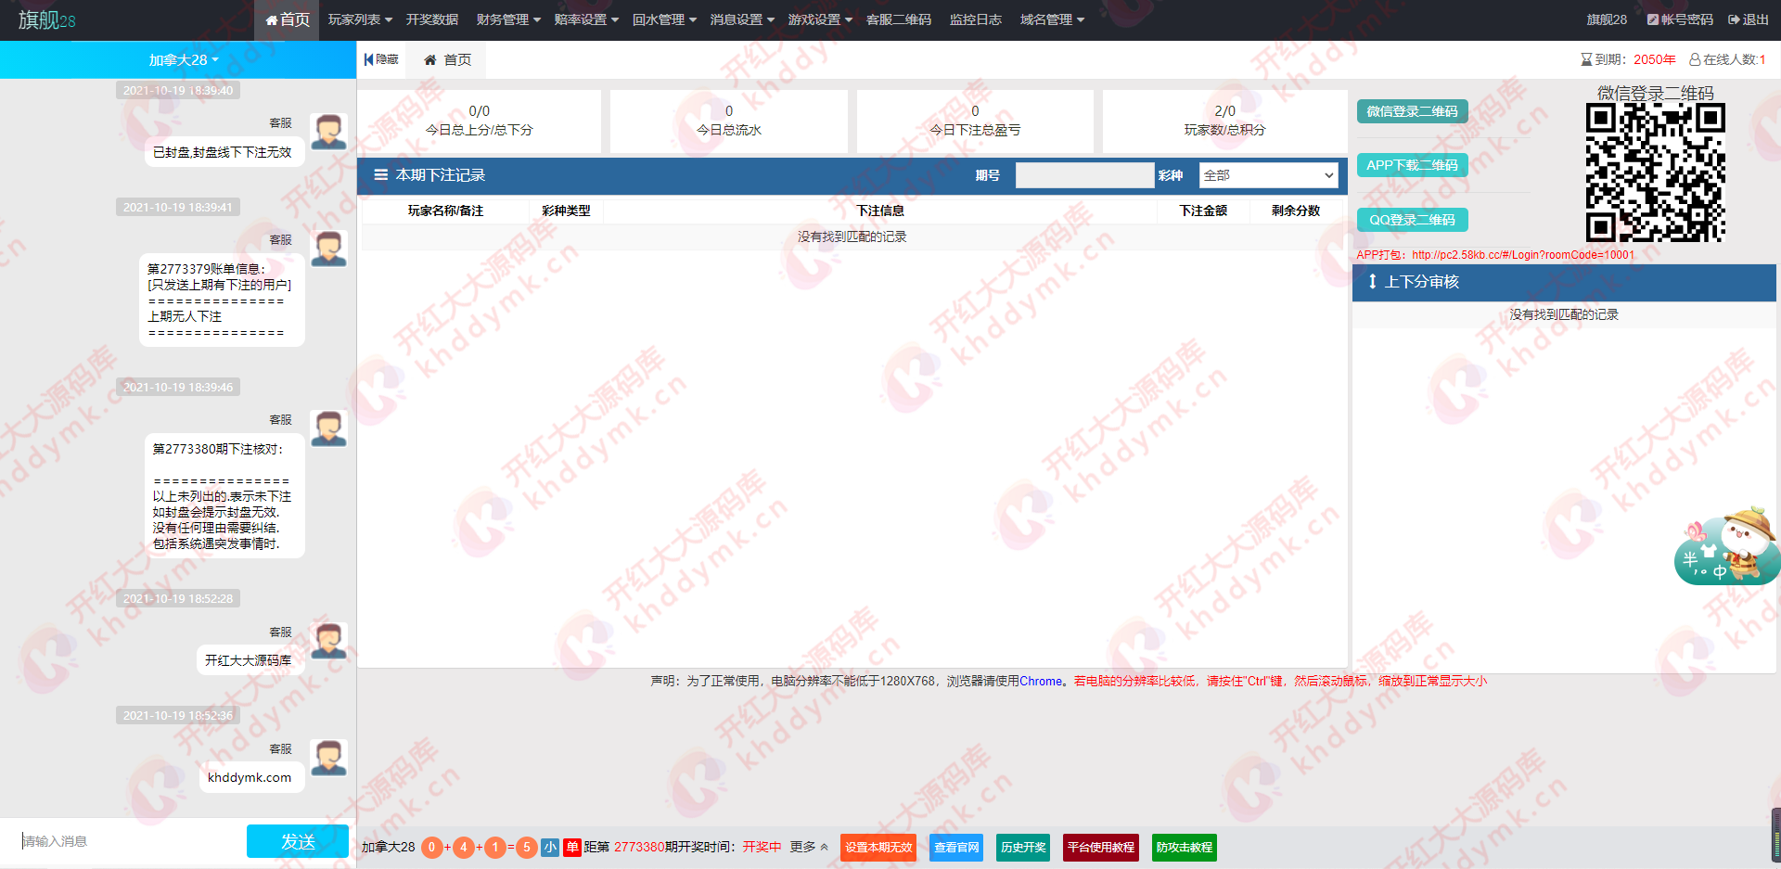
Task: Open 财务管理 dropdown menu
Action: [508, 19]
